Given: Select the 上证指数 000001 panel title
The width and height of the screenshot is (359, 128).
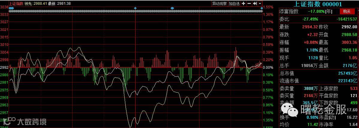Looking at the screenshot, I should 318,4.
